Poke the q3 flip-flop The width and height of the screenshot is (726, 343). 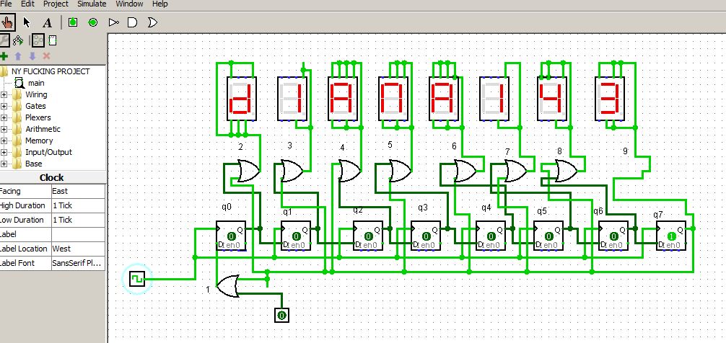[x=426, y=236]
